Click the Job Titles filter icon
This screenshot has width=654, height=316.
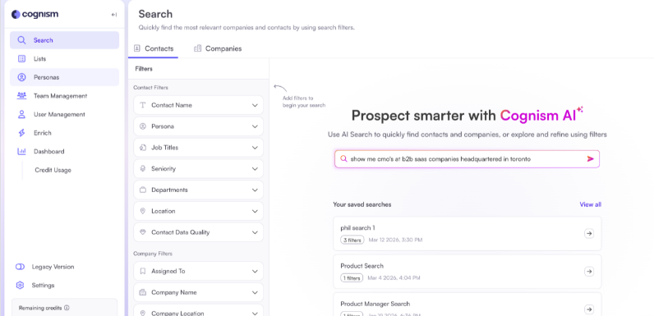pos(143,148)
